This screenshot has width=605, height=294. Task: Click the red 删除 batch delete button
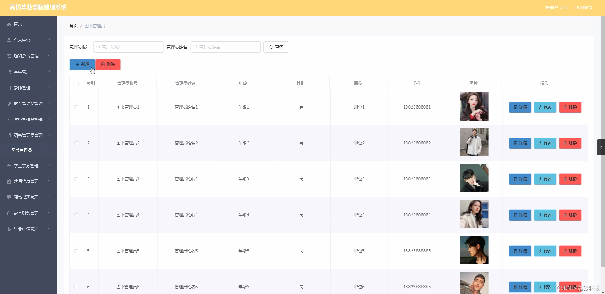(108, 65)
